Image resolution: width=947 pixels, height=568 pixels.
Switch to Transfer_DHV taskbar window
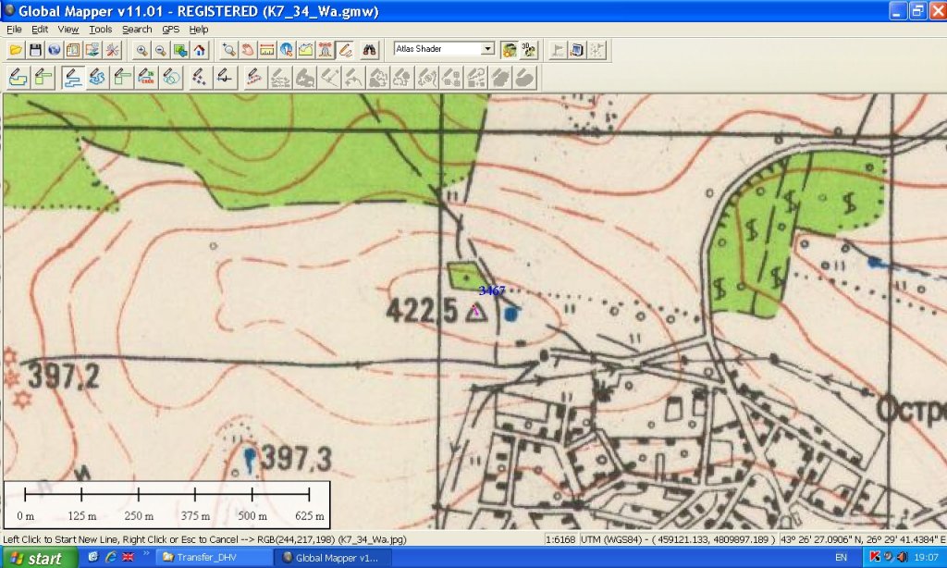(213, 558)
